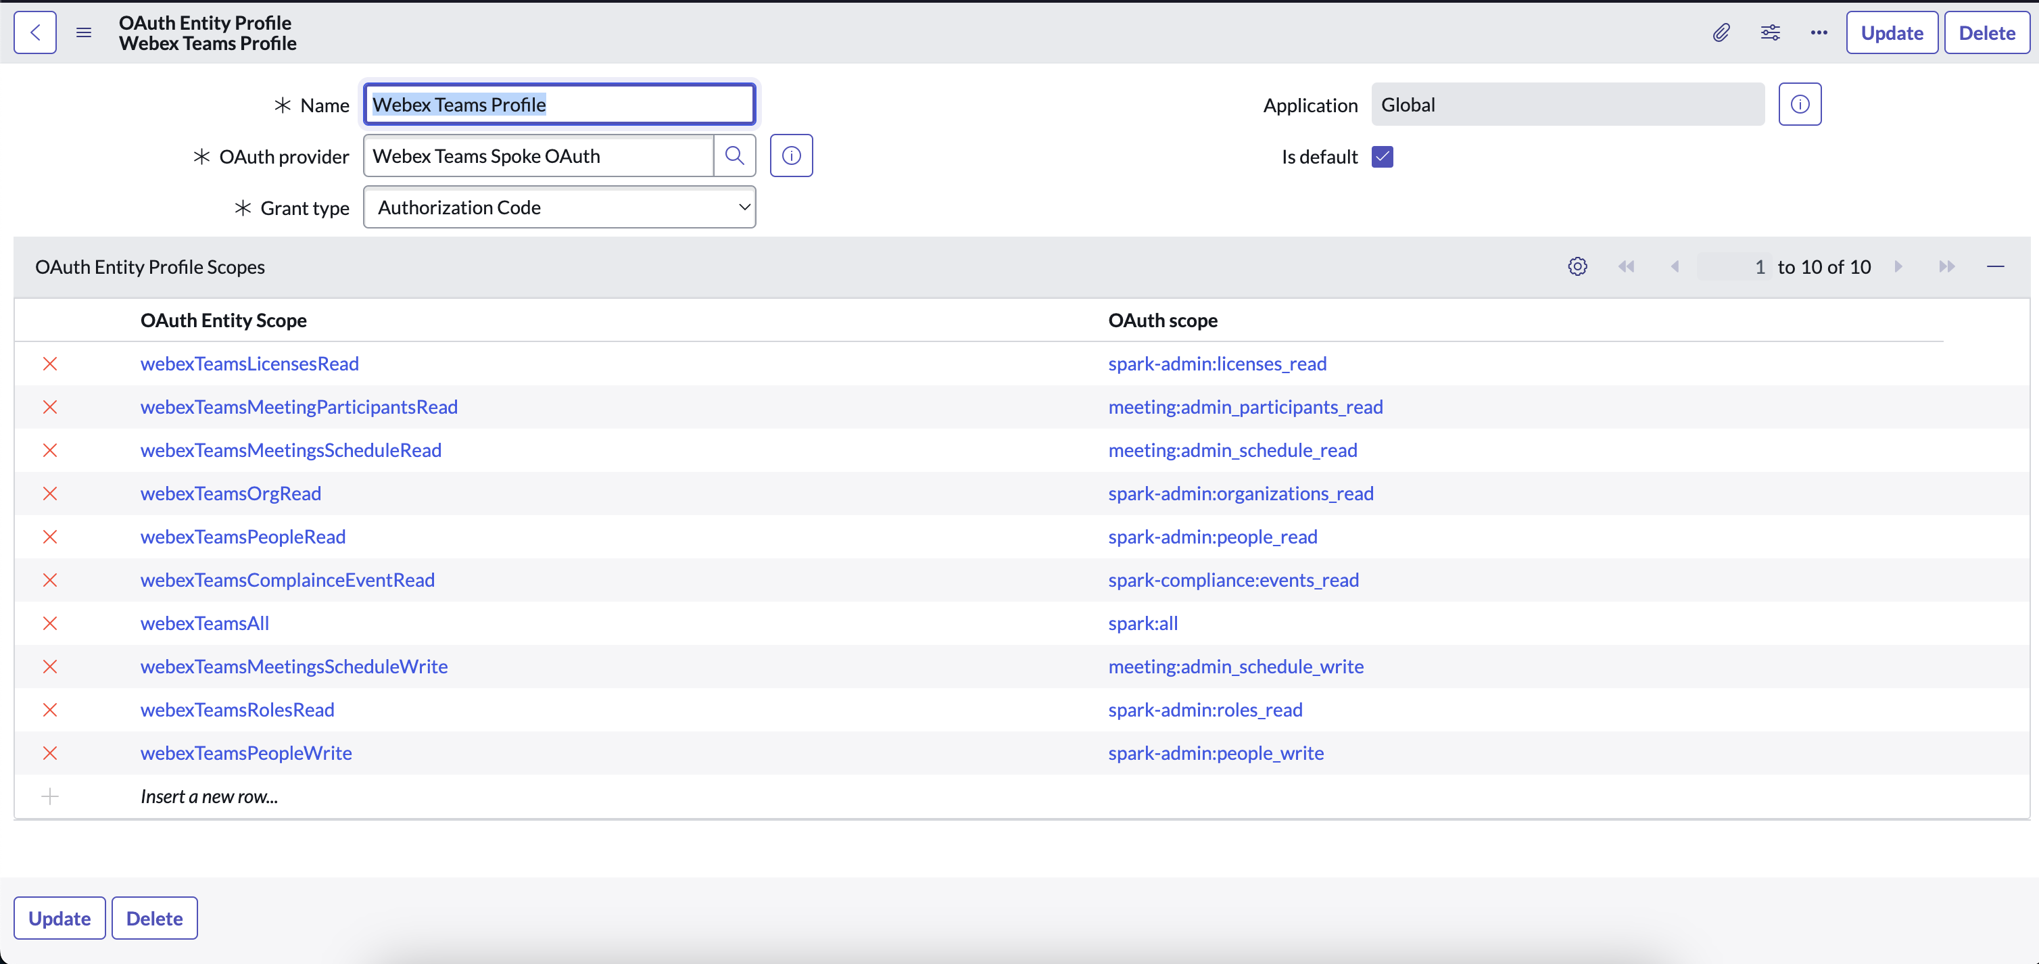The image size is (2039, 964).
Task: Delete the webexTeamsMeetingsScheduleRead row
Action: pyautogui.click(x=50, y=450)
